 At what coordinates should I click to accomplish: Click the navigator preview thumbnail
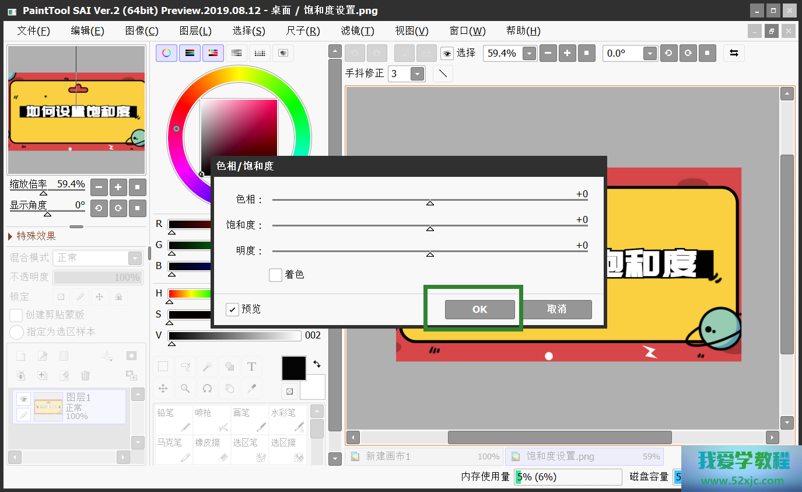click(x=76, y=110)
